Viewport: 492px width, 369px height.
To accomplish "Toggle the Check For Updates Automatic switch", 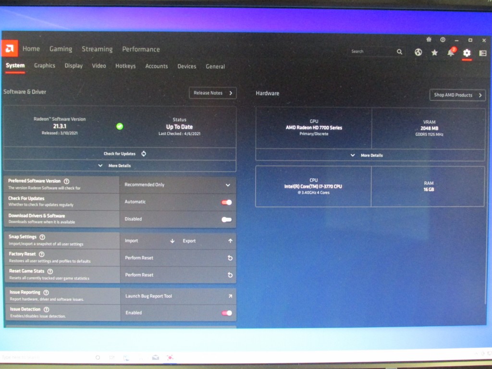I will point(227,202).
